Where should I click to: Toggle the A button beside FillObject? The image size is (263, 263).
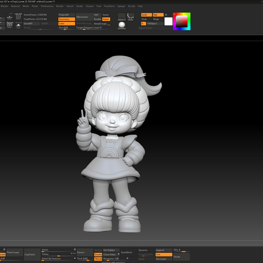[144, 23]
